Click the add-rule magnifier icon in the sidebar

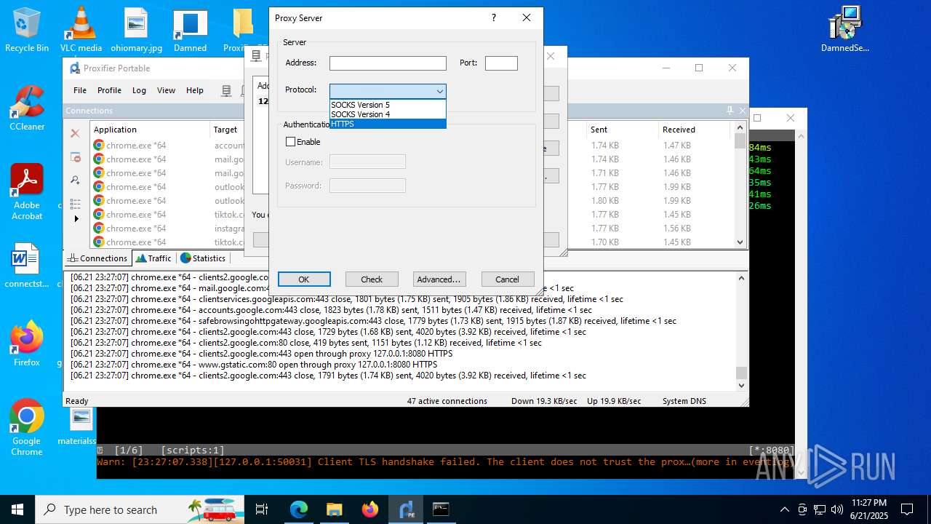click(75, 180)
